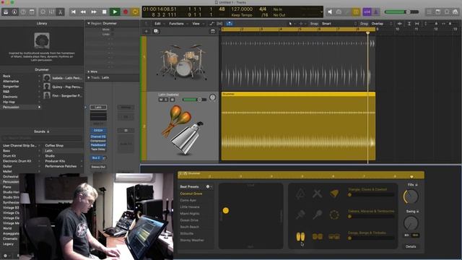Collapse the Region Drummer disclosure triangle

(88, 23)
